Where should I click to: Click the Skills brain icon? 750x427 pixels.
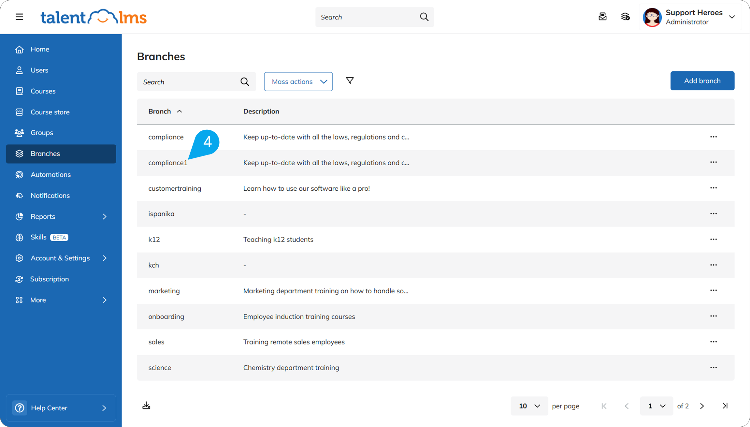pos(19,237)
